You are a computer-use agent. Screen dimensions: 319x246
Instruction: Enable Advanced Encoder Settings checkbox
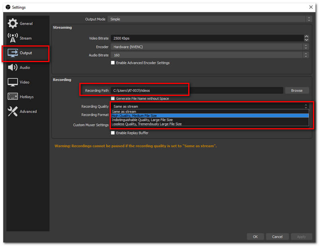pos(113,63)
